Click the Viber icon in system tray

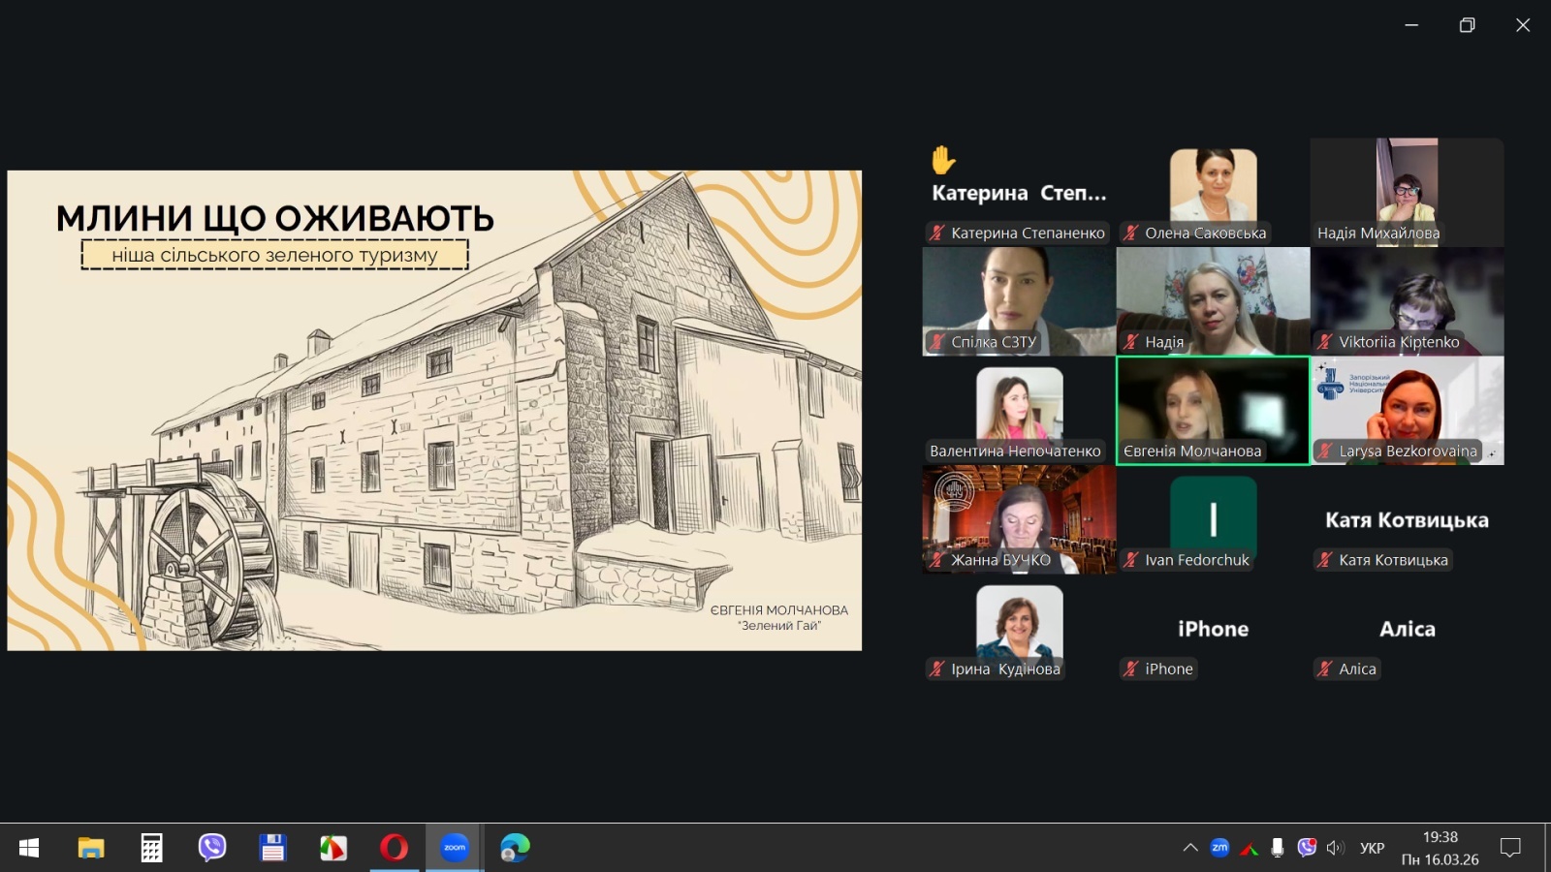[x=1307, y=848]
